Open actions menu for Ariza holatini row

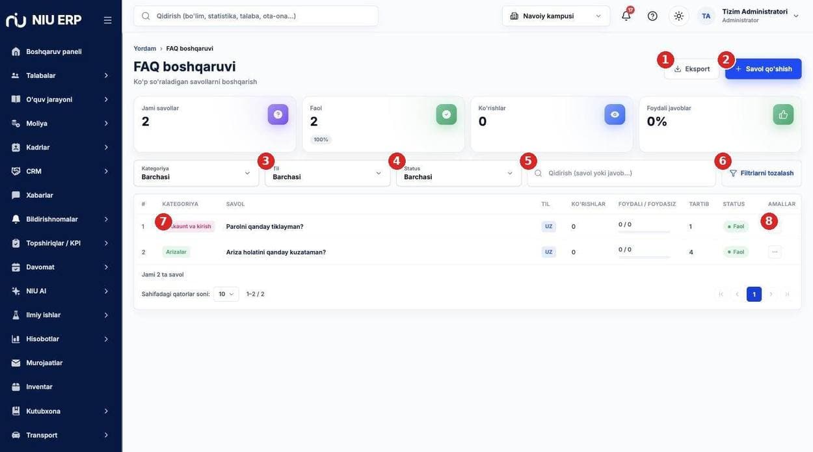[775, 252]
